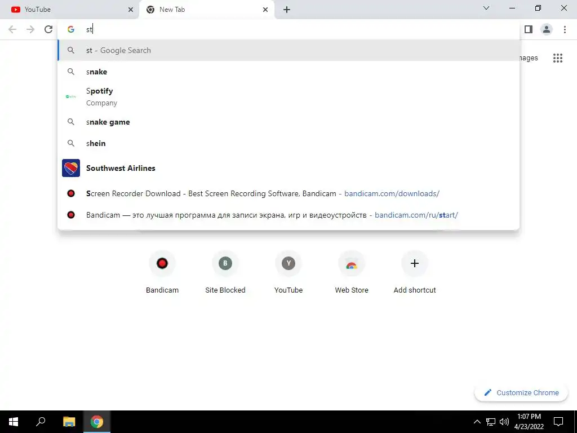
Task: Open the Bandicam shortcut
Action: tap(162, 272)
